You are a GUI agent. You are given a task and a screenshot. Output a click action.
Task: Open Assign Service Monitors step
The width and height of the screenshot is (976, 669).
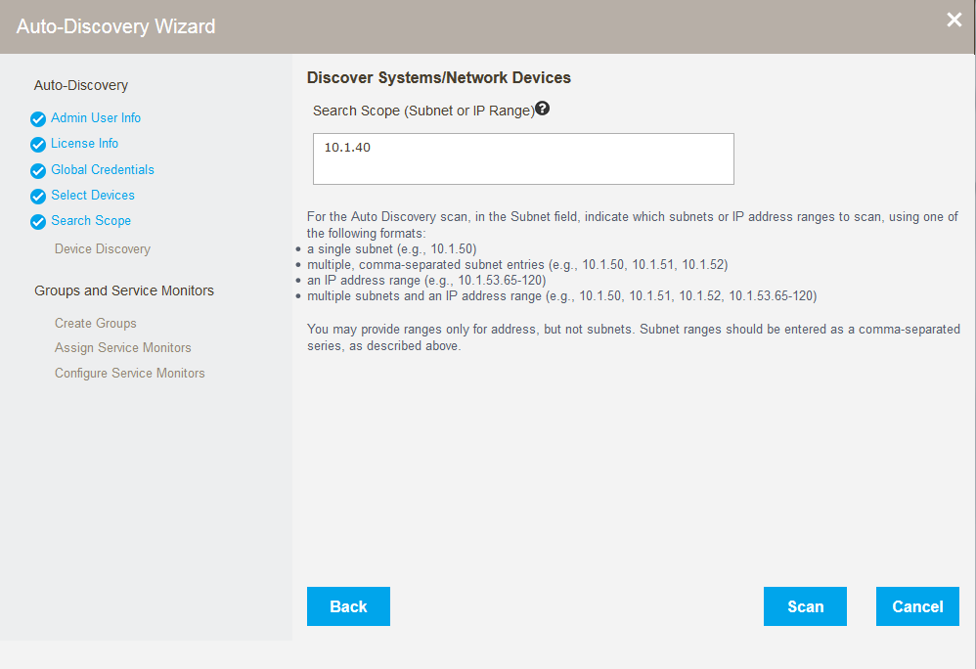coord(123,348)
